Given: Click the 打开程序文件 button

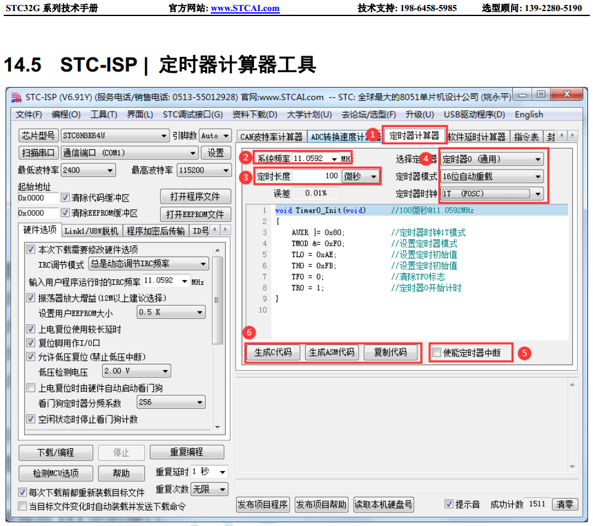Looking at the screenshot, I should point(195,196).
